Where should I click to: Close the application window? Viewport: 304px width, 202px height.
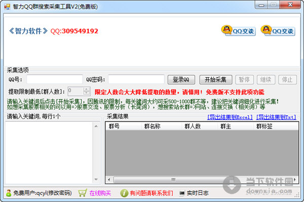(290, 5)
